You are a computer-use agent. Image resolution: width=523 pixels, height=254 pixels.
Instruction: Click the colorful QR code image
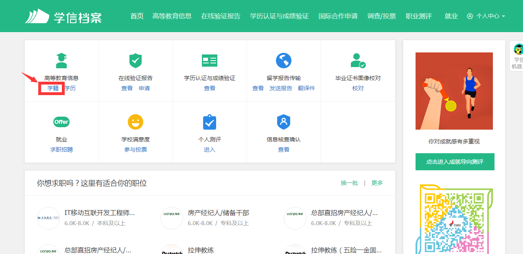tap(455, 224)
